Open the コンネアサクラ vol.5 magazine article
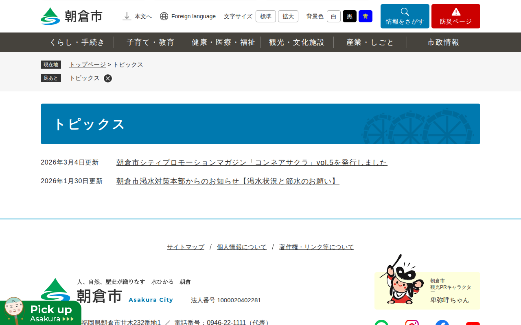The width and height of the screenshot is (521, 325). click(x=252, y=162)
